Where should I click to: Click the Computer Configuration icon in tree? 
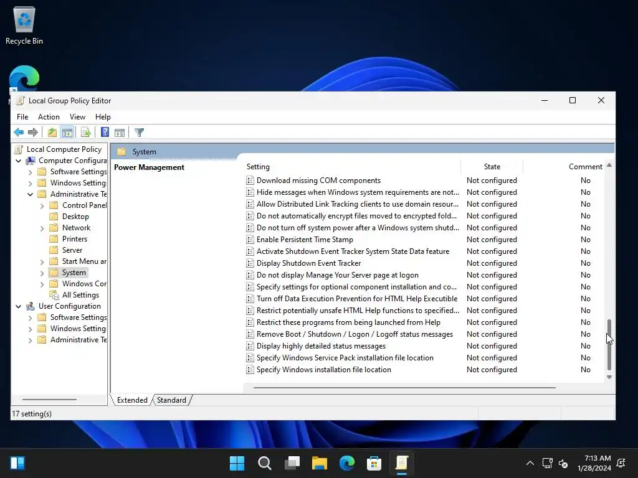(x=31, y=161)
